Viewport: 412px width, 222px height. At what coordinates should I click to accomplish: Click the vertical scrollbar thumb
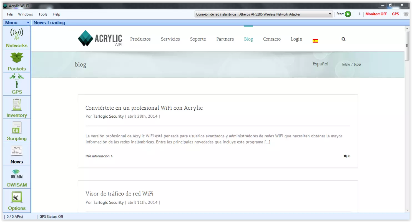pos(407,46)
